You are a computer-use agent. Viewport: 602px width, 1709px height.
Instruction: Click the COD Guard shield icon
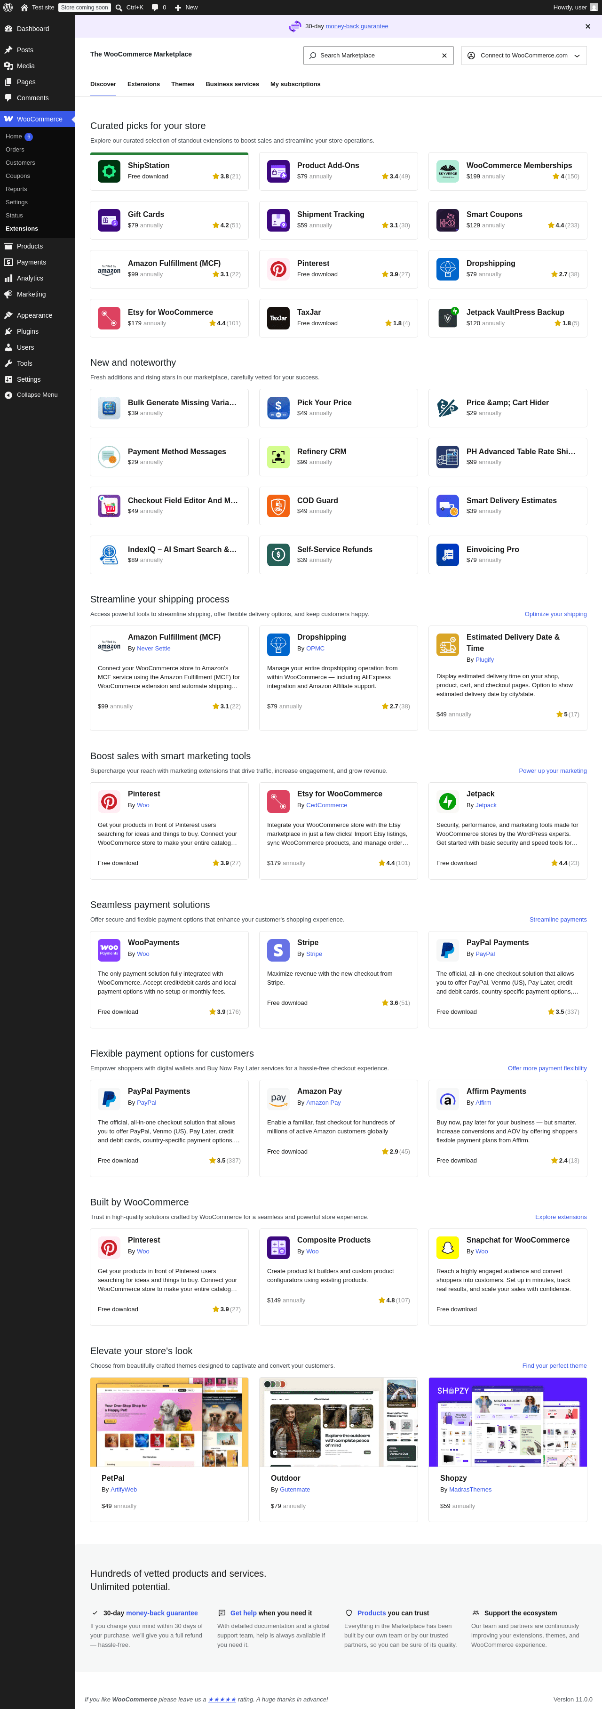point(278,505)
